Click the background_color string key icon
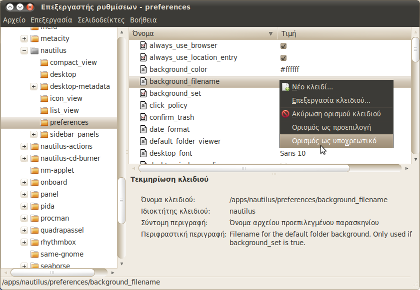Viewport: 420px width, 290px height. [143, 69]
